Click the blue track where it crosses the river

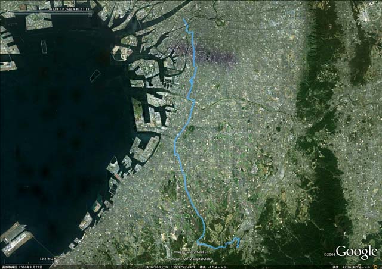tap(193, 102)
